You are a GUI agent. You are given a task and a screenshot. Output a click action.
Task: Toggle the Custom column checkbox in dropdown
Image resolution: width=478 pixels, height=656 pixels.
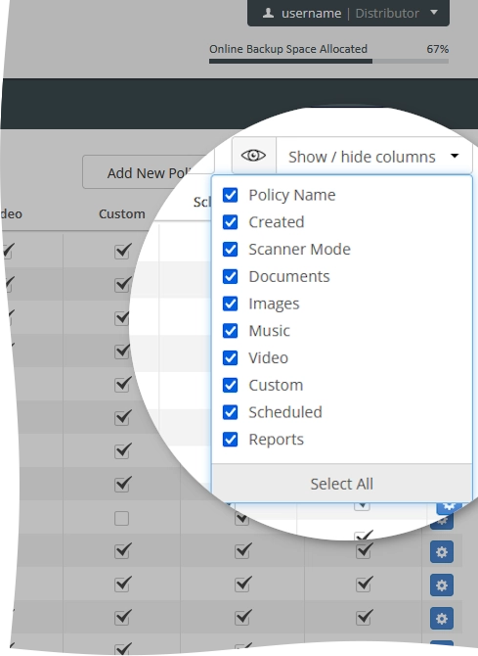click(x=231, y=386)
